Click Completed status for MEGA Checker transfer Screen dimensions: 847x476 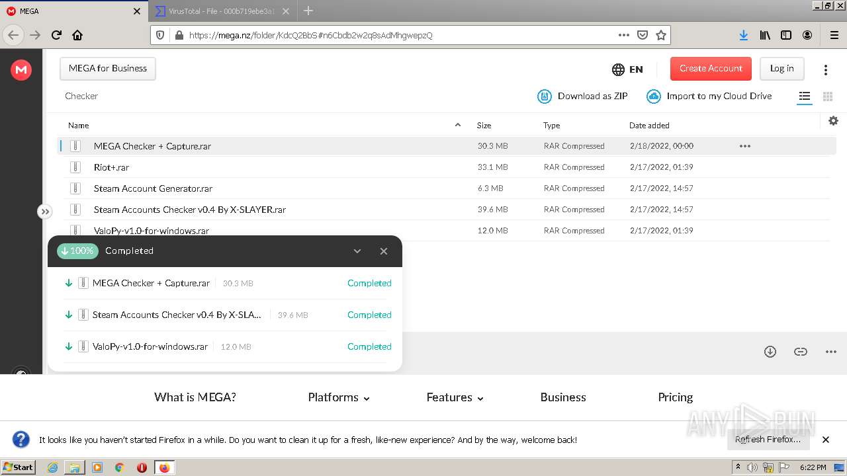point(369,283)
